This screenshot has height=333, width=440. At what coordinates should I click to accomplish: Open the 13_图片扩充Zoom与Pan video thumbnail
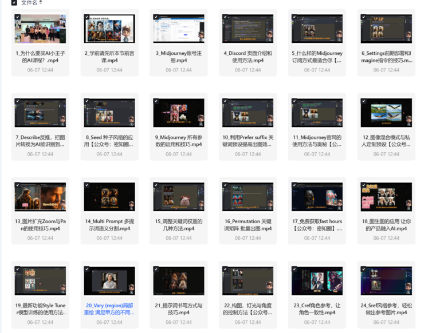pos(40,197)
